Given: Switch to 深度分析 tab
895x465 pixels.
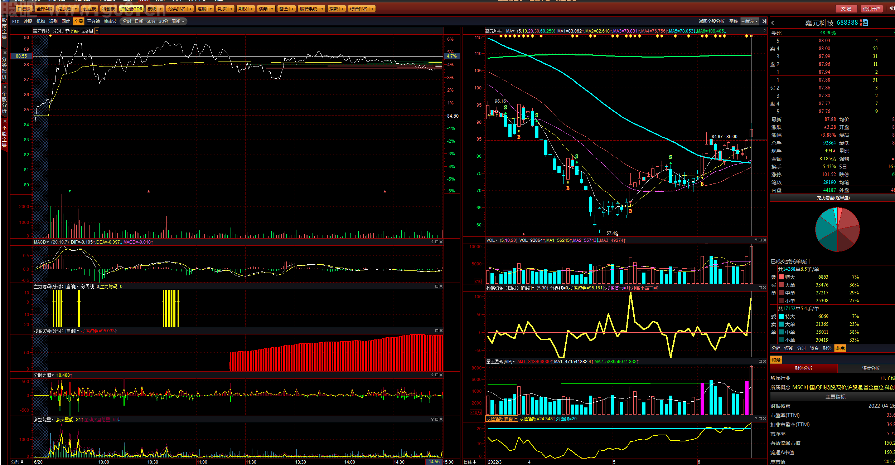Looking at the screenshot, I should [x=871, y=368].
